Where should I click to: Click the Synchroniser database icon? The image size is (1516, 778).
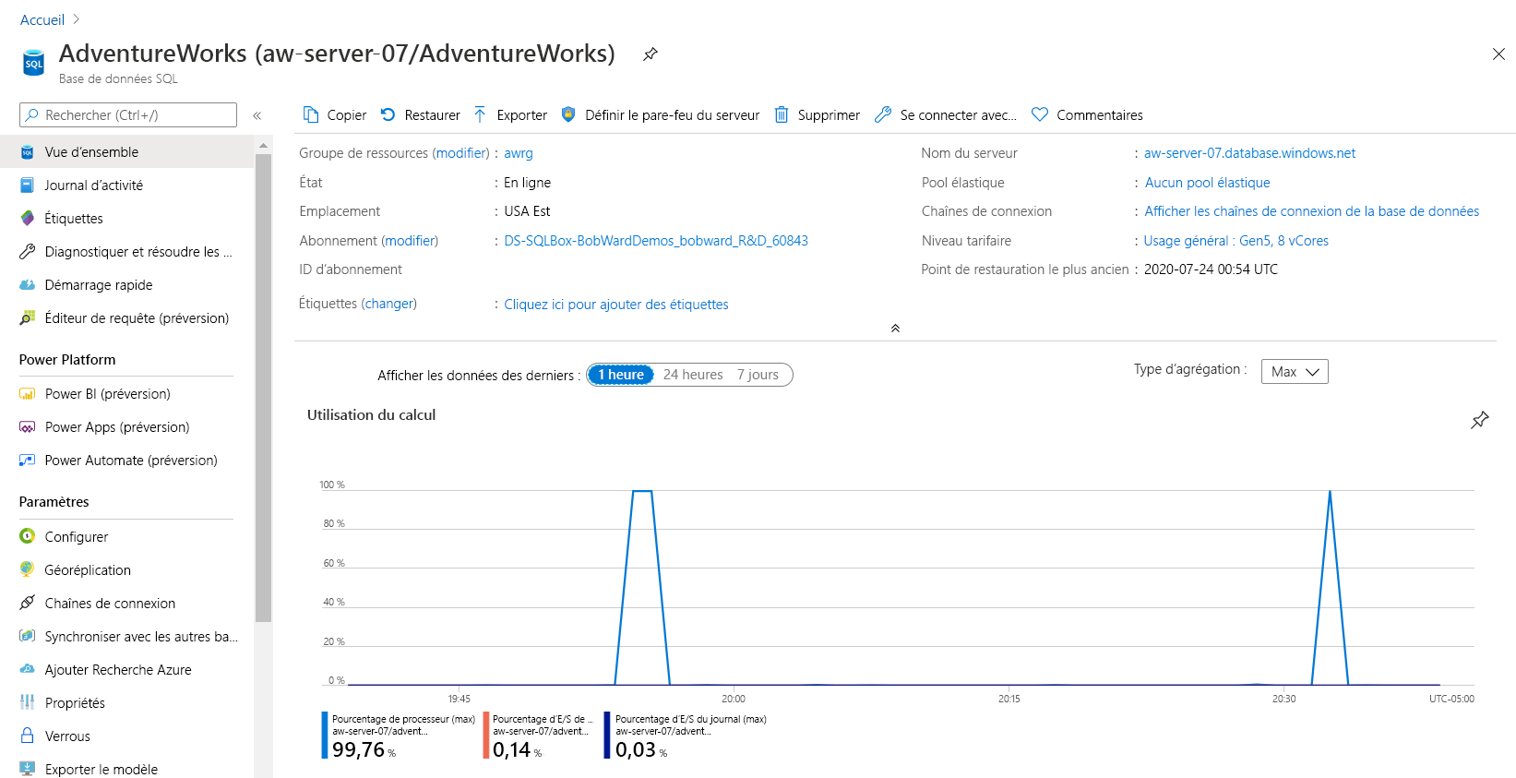pyautogui.click(x=28, y=636)
